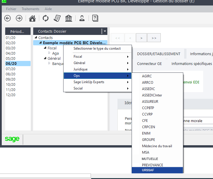This screenshot has width=213, height=179.
Task: Select period 01/20
Action: click(x=18, y=38)
